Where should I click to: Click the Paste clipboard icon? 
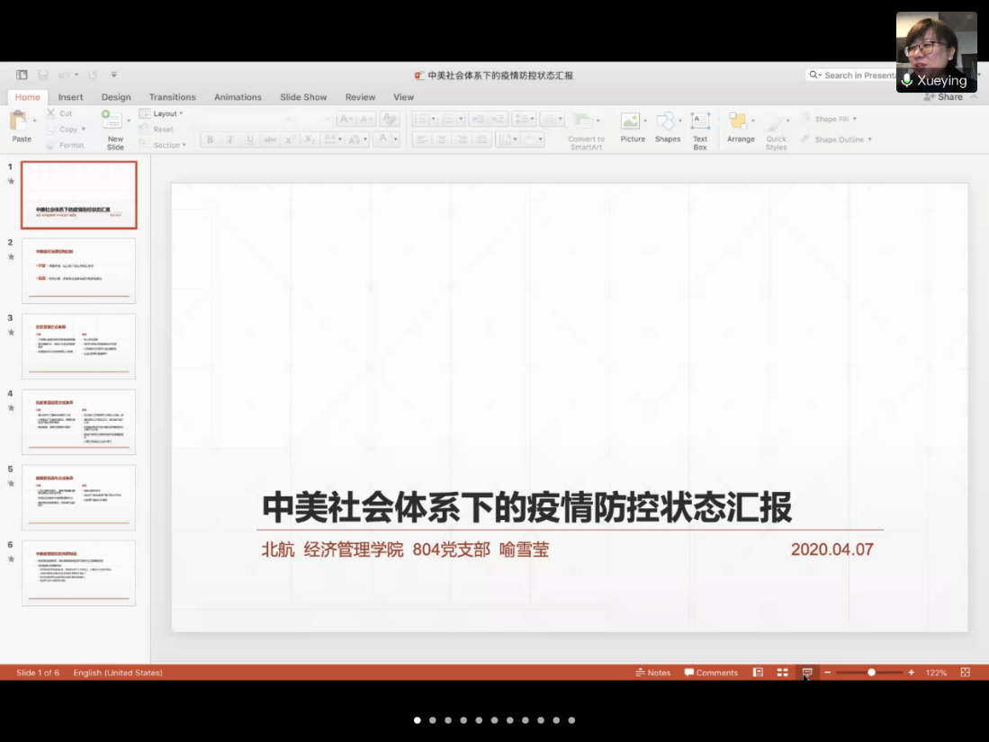coord(20,121)
